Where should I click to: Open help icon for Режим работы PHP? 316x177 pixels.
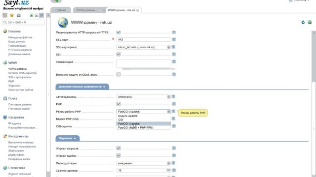pyautogui.click(x=173, y=112)
